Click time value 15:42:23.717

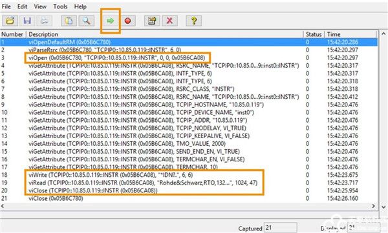[x=343, y=183]
